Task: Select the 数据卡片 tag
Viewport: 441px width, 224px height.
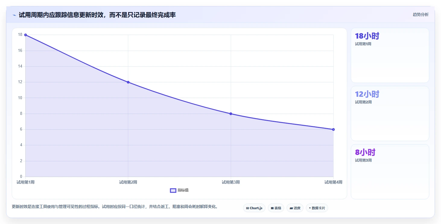Action: tap(317, 208)
